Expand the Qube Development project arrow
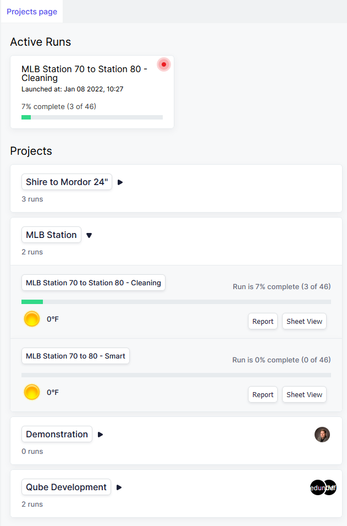Viewport: 347px width, 526px height. 119,487
